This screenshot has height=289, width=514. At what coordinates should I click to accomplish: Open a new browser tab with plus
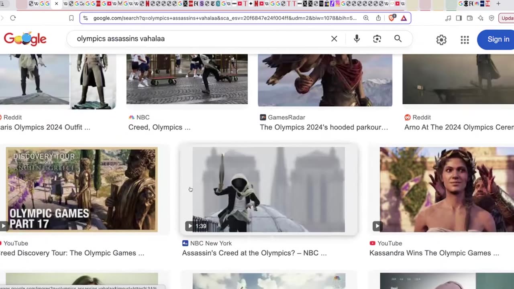[x=498, y=4]
